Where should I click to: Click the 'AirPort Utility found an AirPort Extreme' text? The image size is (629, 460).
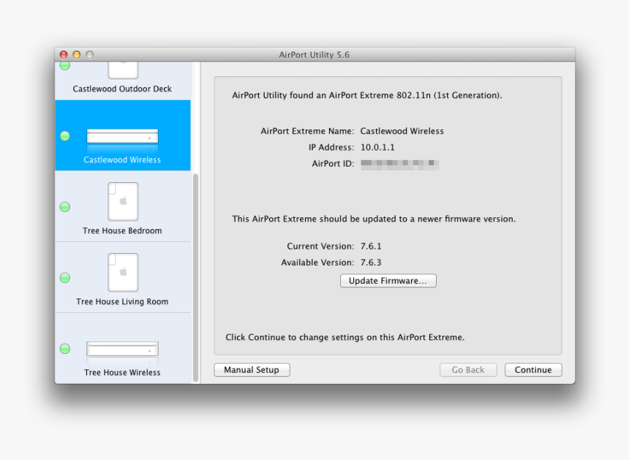coord(367,96)
